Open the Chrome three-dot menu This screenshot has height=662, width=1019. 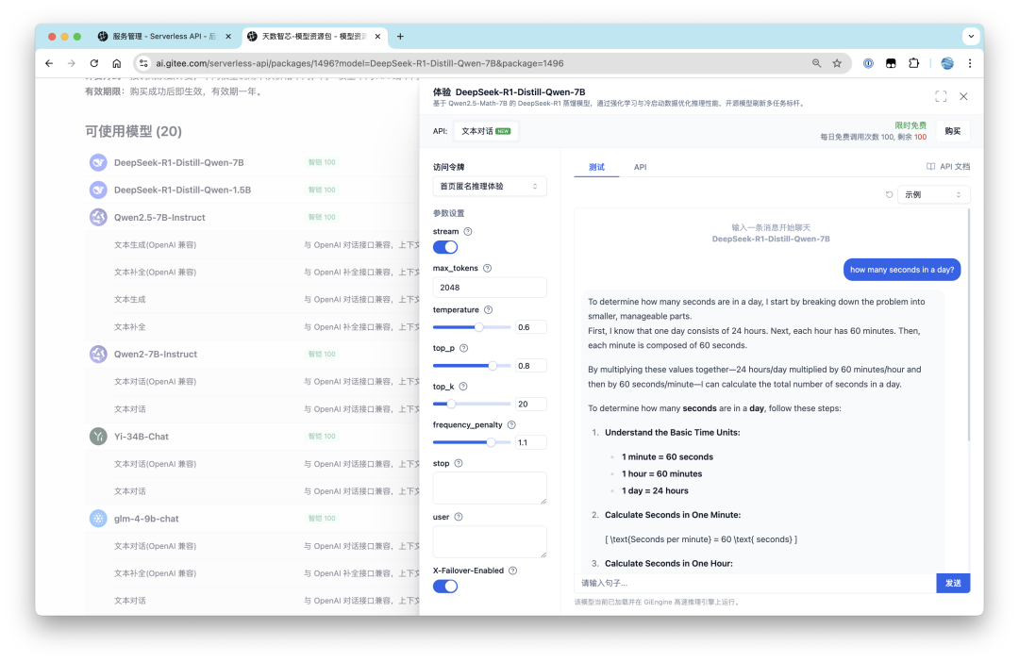(x=970, y=63)
